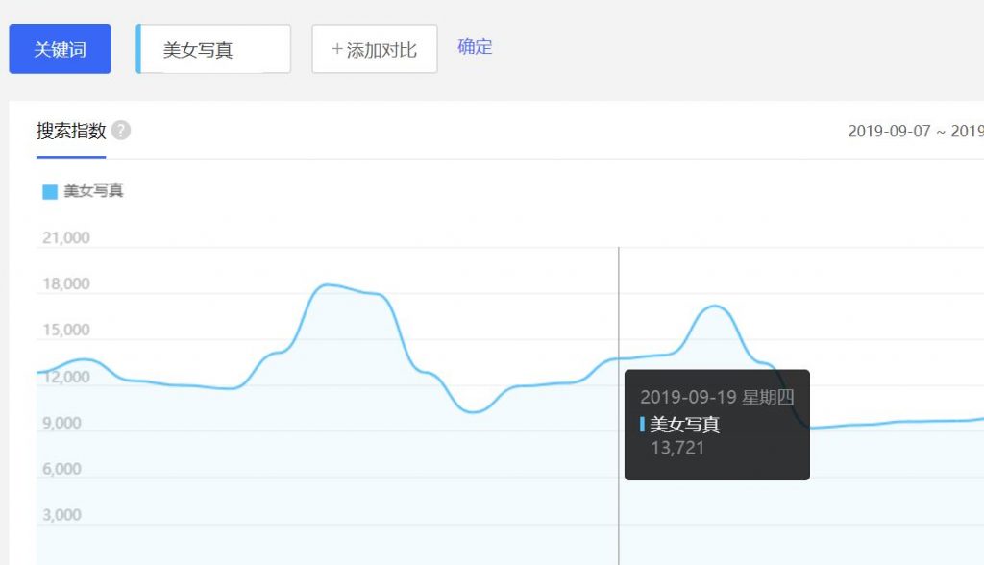The image size is (984, 565).
Task: Click the 美女写真 legend label
Action: pyautogui.click(x=93, y=191)
